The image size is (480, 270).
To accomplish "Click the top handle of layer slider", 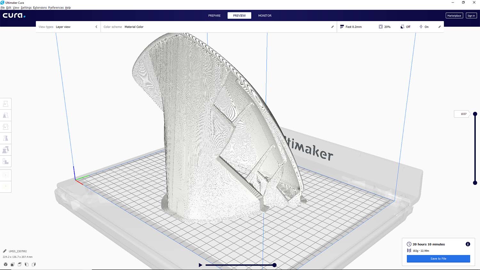I will (475, 114).
